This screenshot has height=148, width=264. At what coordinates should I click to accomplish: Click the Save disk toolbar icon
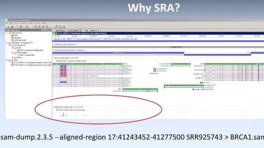12,27
